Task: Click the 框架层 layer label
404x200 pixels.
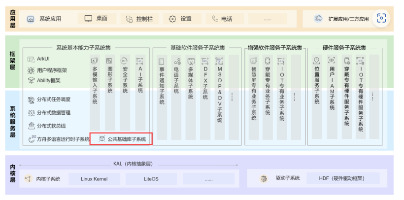Action: point(13,61)
